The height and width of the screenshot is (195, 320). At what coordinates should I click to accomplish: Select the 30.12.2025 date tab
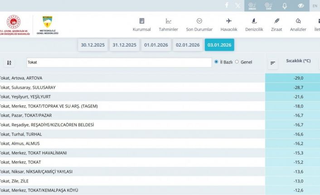tap(93, 45)
